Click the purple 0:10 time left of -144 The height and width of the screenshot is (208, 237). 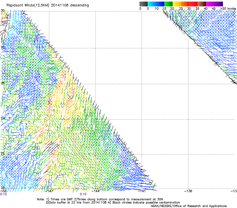[x=83, y=194]
